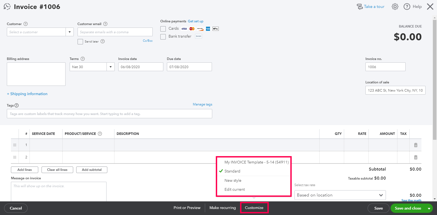Click the Product/Service help icon
437x215 pixels.
[x=100, y=134]
